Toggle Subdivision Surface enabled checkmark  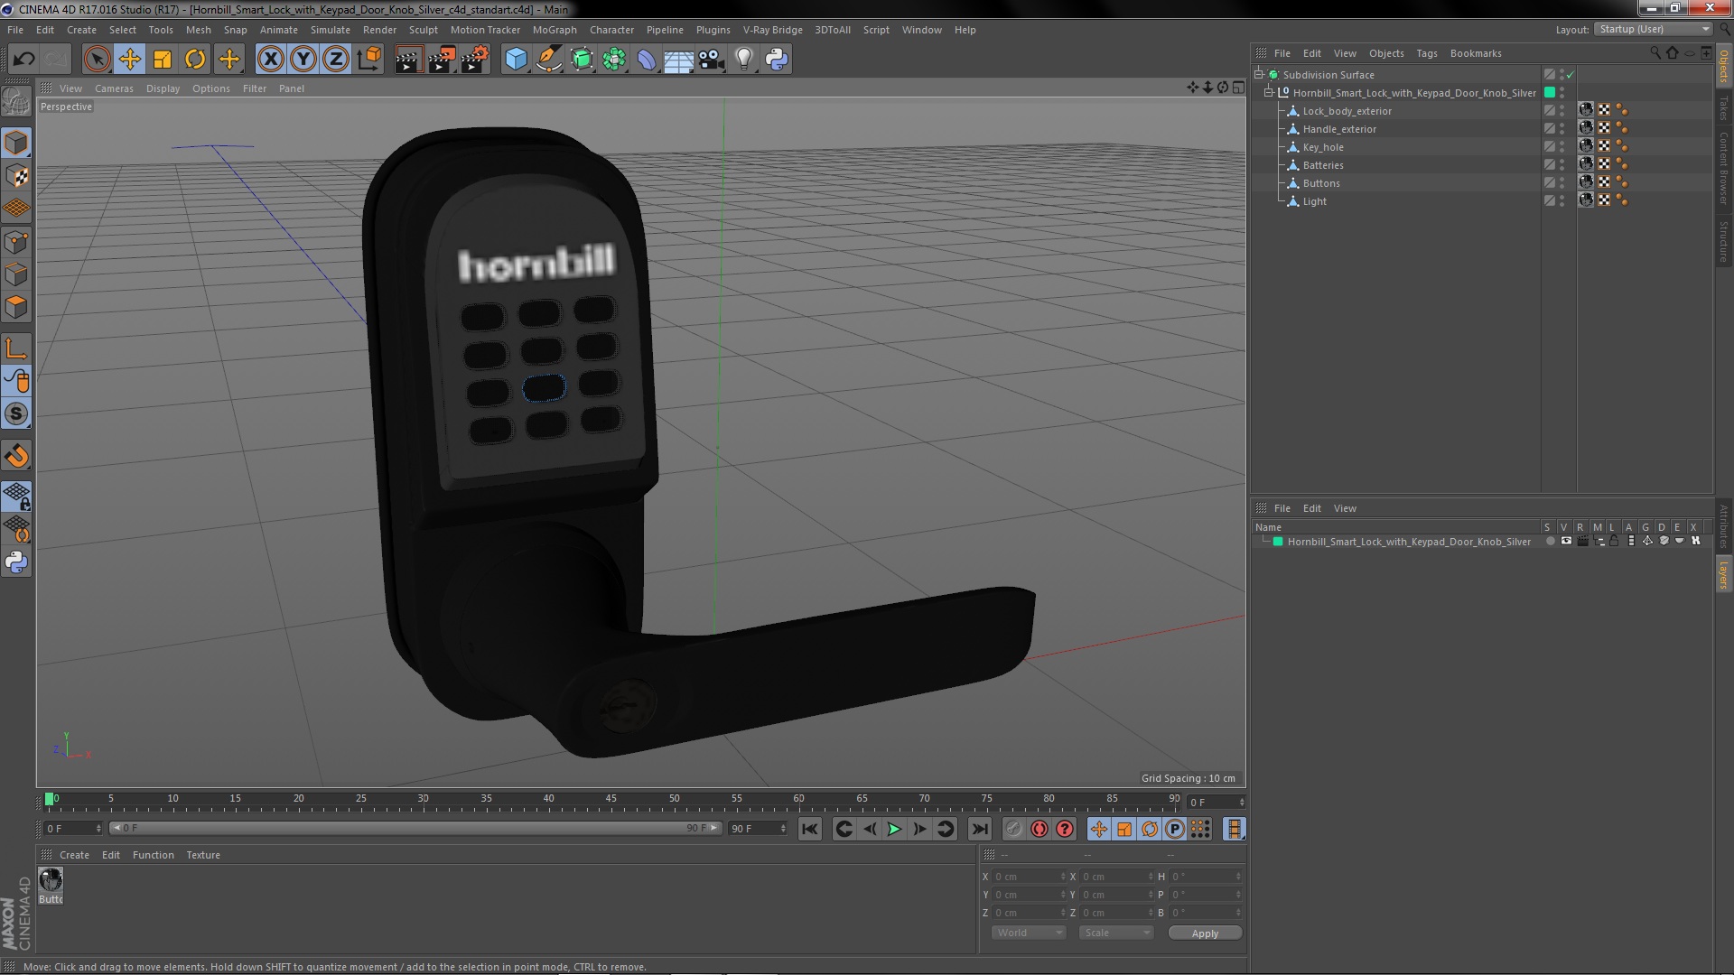pos(1571,75)
